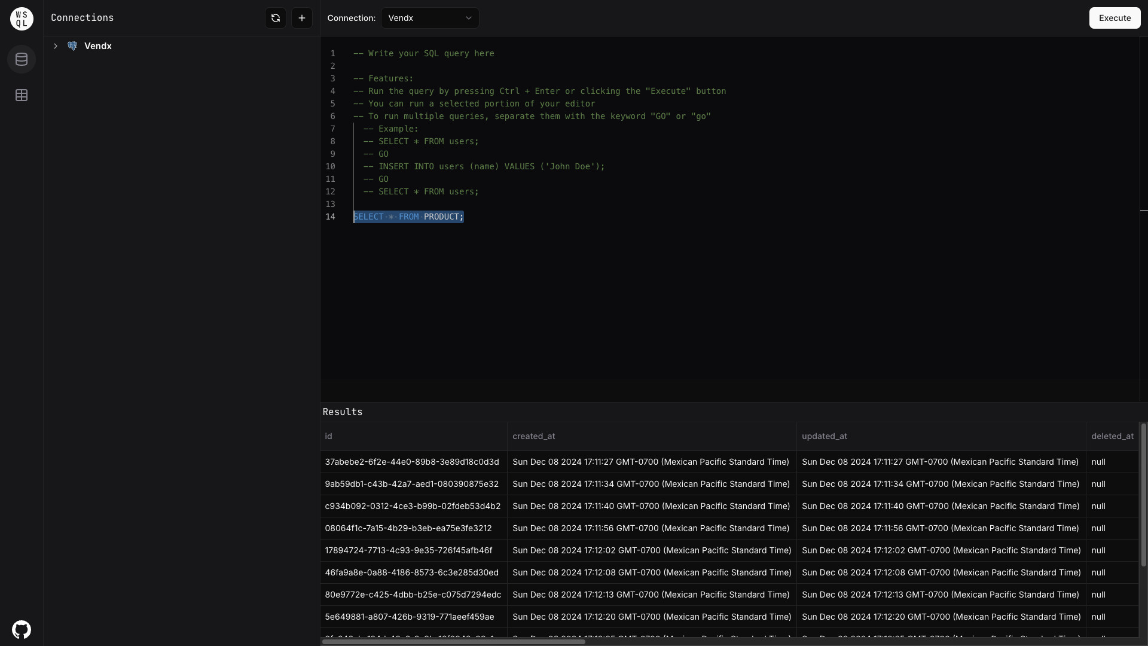Viewport: 1148px width, 646px height.
Task: Select the row starting with 37abebe2
Action: [x=411, y=462]
